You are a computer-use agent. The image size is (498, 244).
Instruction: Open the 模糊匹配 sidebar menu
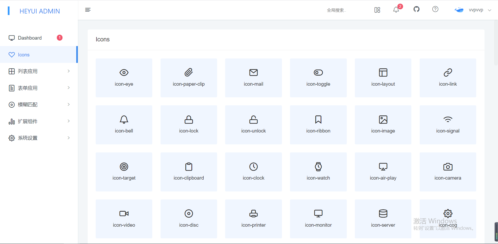(x=39, y=105)
